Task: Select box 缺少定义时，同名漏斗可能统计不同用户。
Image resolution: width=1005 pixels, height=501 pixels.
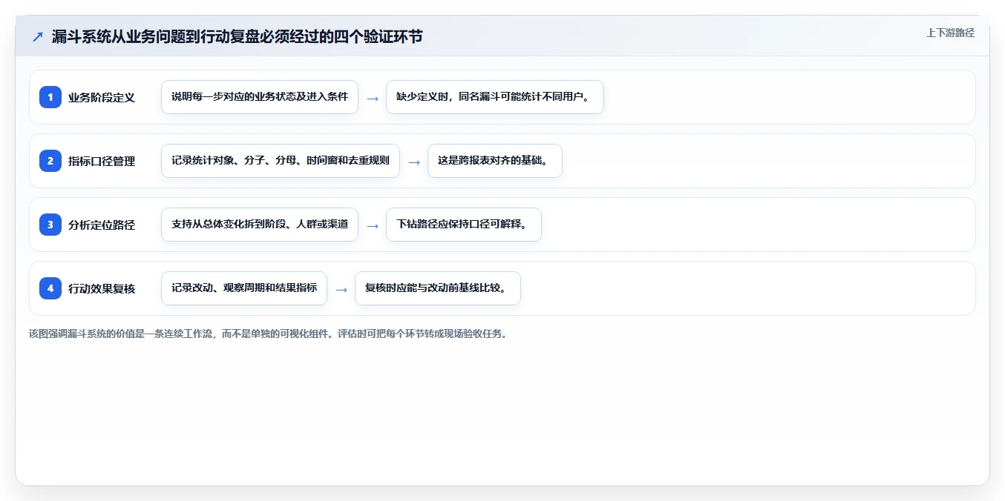Action: (495, 97)
